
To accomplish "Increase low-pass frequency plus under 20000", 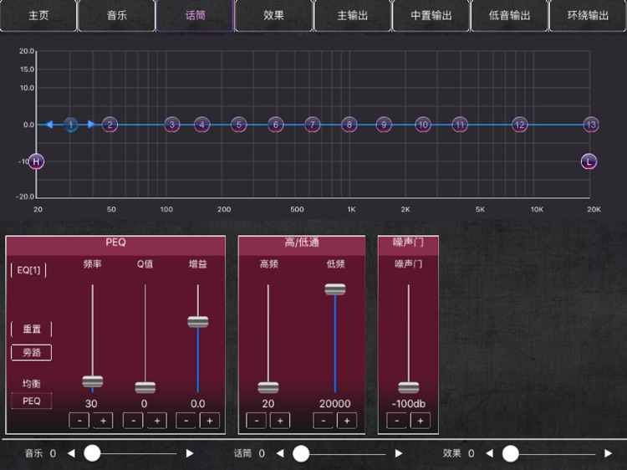I will coord(347,421).
